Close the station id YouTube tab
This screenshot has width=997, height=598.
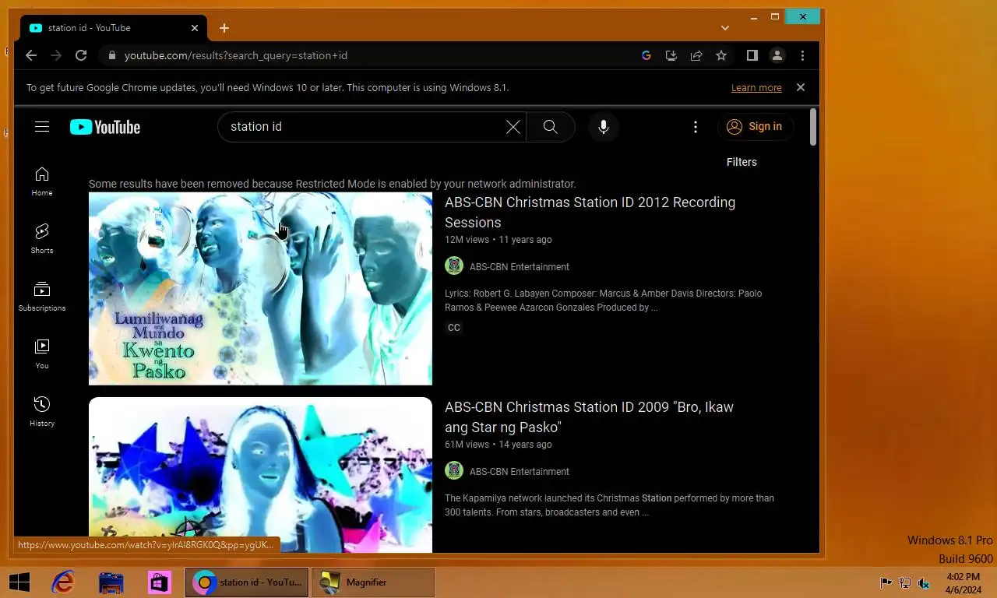point(195,28)
